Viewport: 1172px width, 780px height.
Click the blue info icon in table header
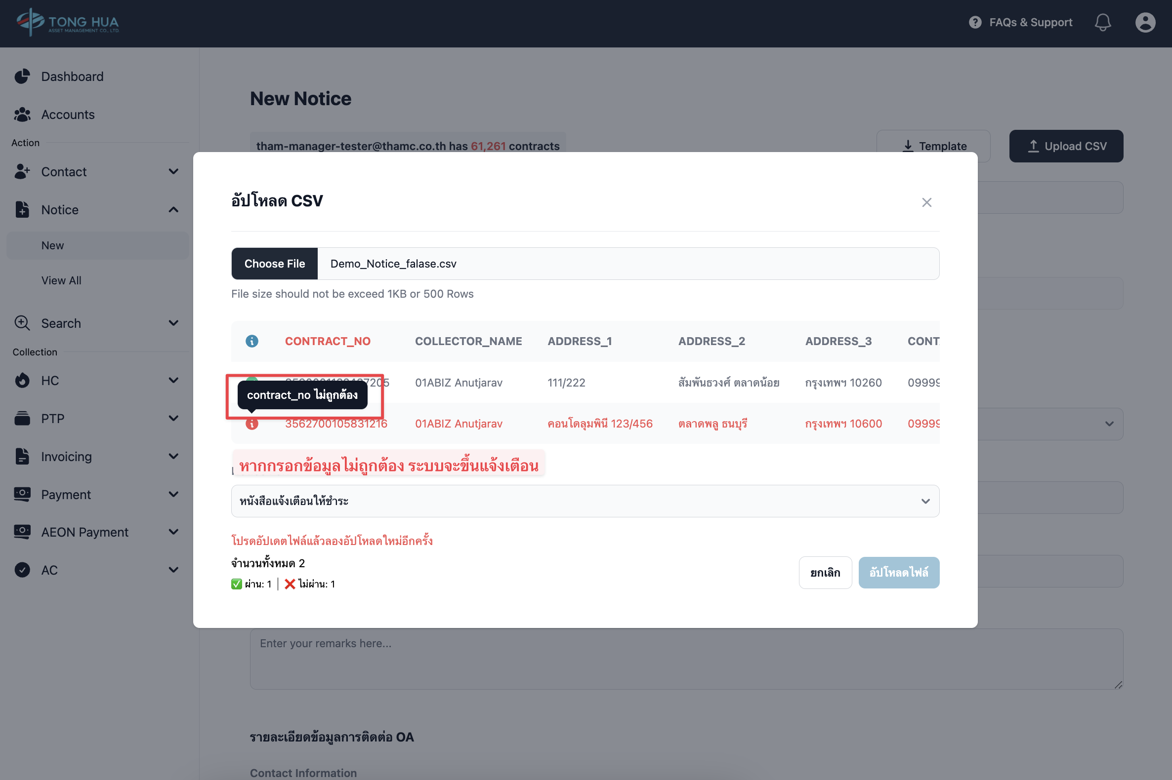click(252, 341)
